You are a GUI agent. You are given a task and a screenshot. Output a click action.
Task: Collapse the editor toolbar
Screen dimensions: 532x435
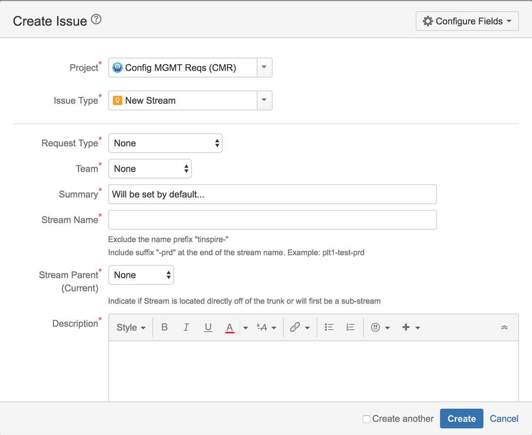point(504,328)
